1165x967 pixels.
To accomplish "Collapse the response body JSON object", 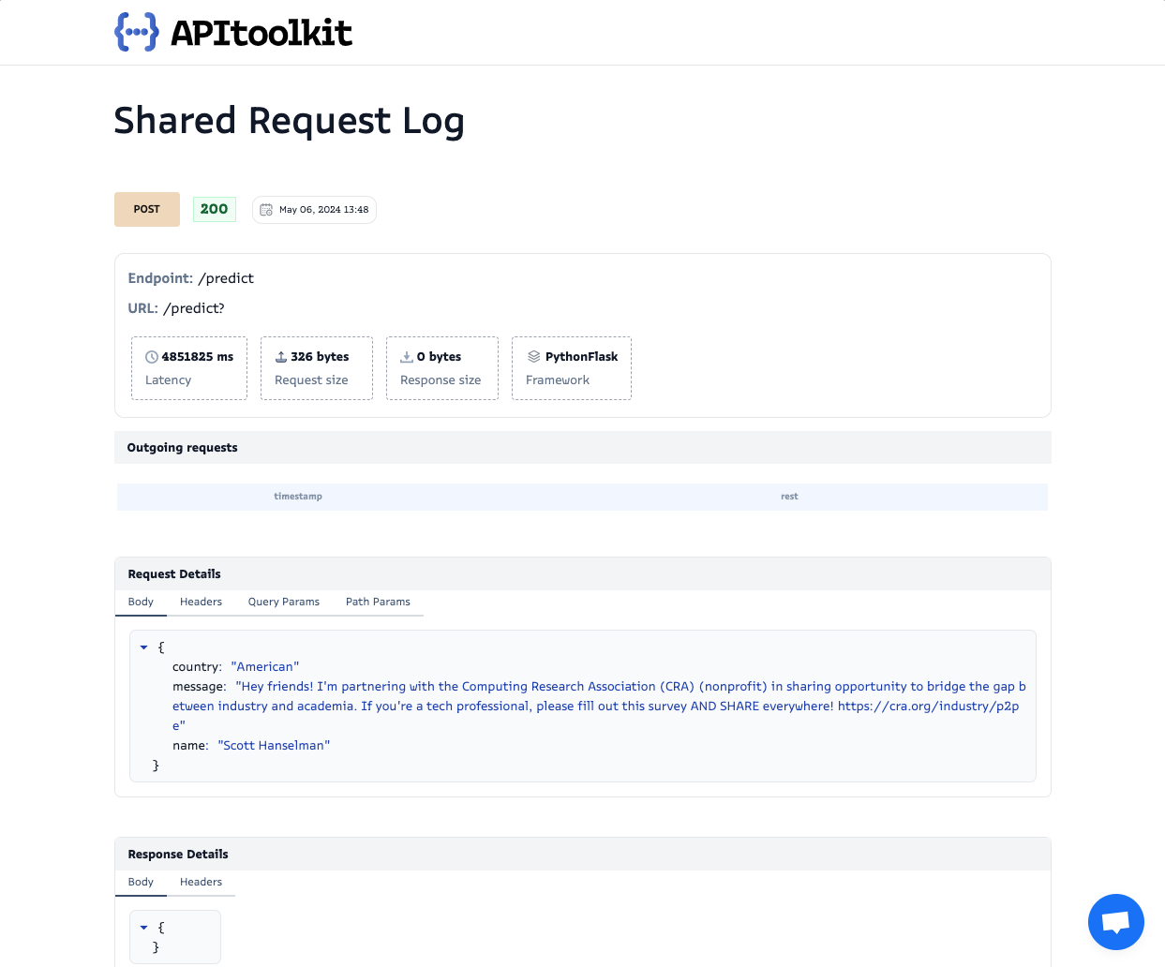I will coord(143,927).
